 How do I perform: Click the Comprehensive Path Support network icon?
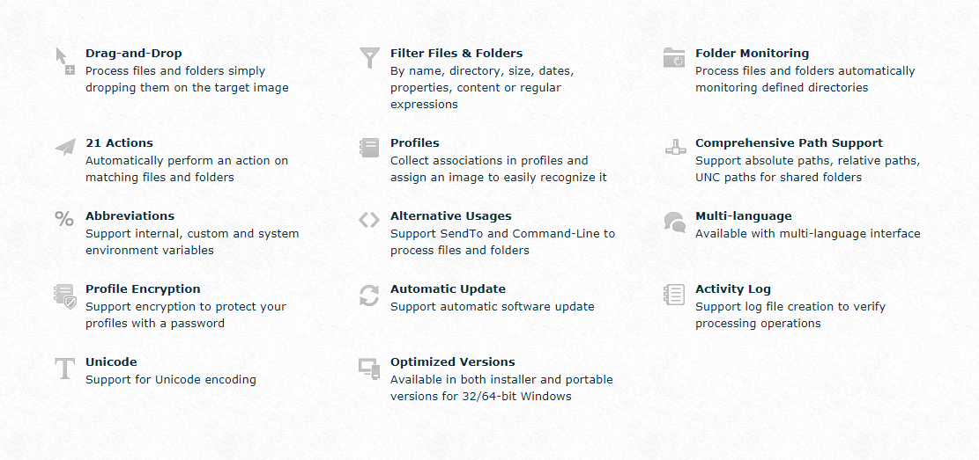pos(675,148)
